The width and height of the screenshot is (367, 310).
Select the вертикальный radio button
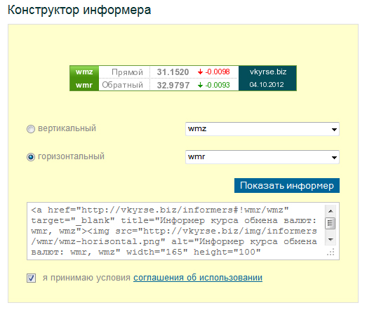31,129
